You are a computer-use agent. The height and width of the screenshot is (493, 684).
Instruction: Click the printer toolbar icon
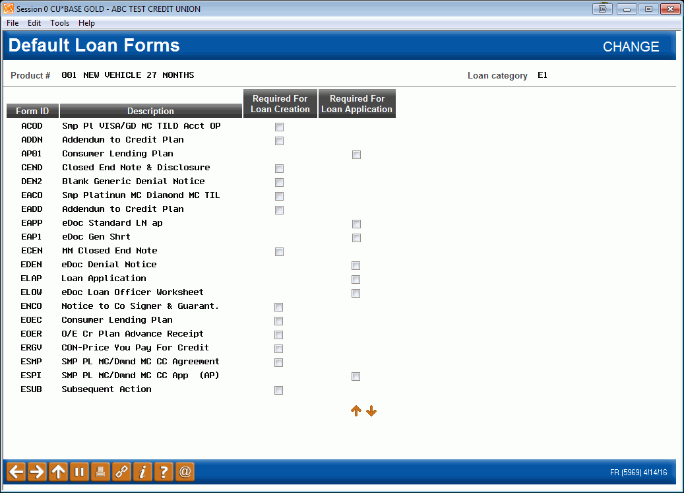pos(100,472)
